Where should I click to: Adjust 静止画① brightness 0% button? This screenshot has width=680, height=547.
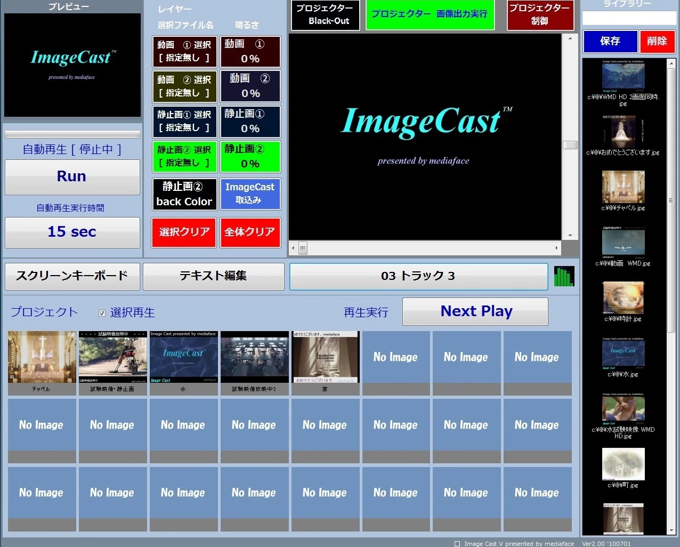pyautogui.click(x=250, y=122)
